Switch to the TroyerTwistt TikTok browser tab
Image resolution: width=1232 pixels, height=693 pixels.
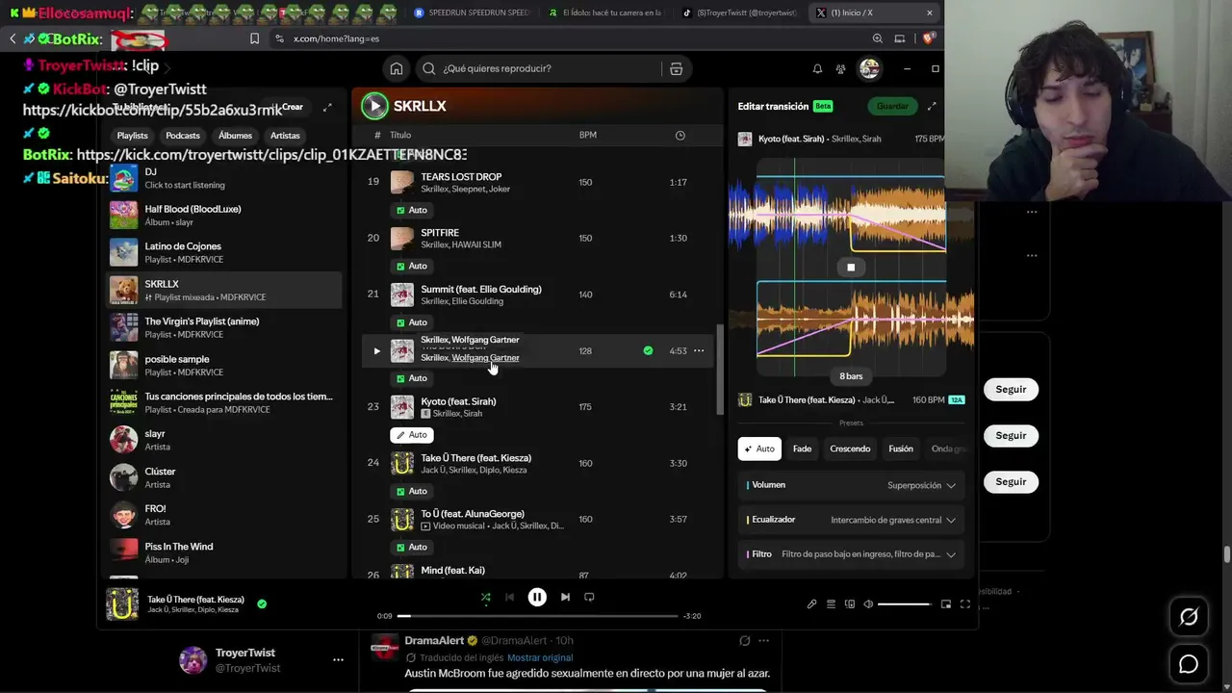pos(739,13)
